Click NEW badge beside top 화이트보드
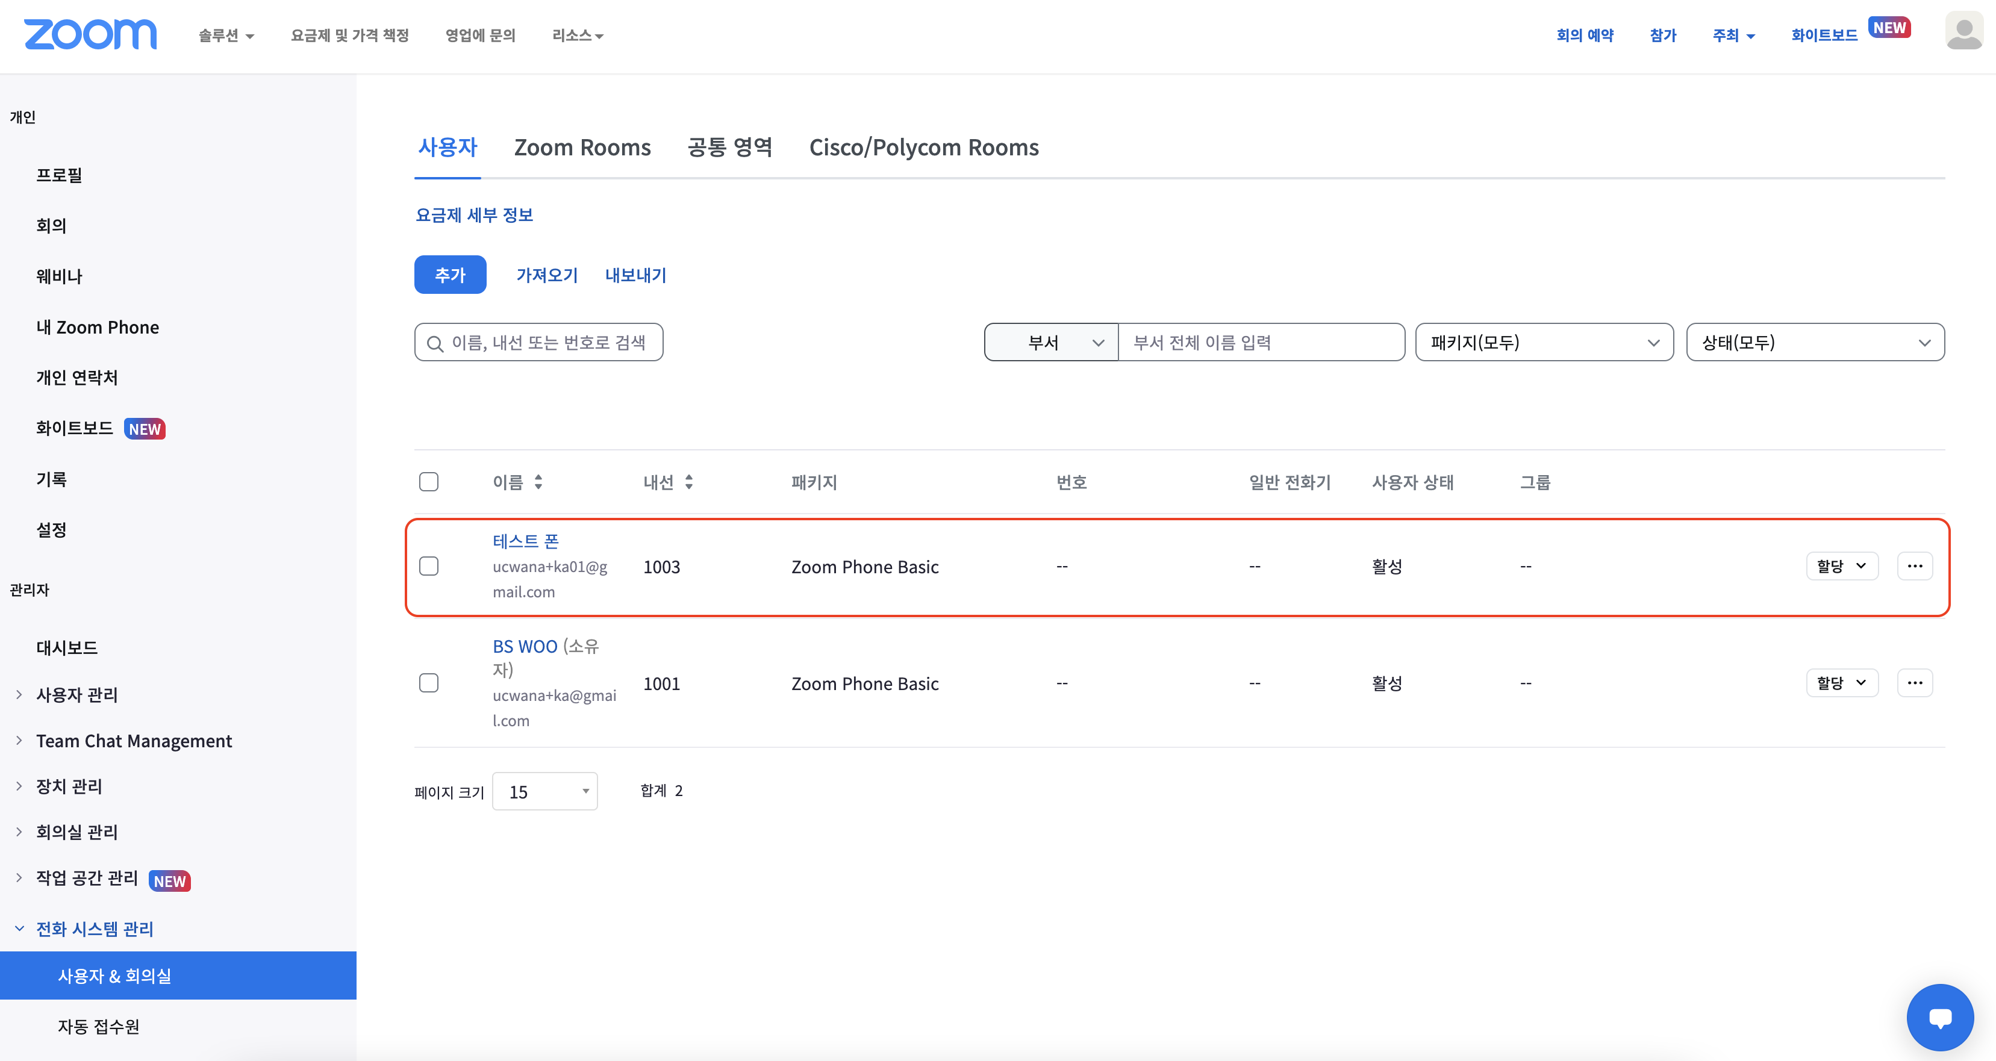1996x1061 pixels. pos(1890,27)
